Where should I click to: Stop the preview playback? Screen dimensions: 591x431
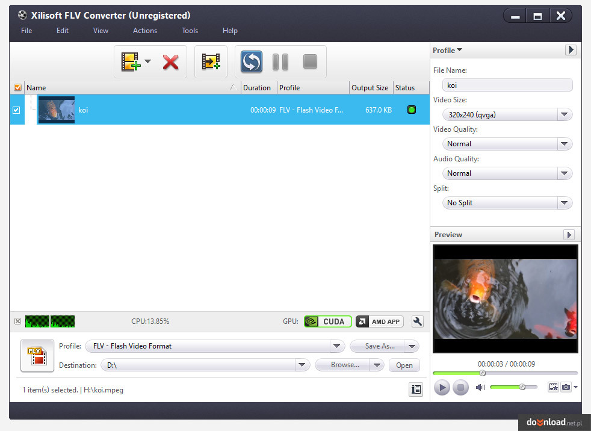pos(460,387)
